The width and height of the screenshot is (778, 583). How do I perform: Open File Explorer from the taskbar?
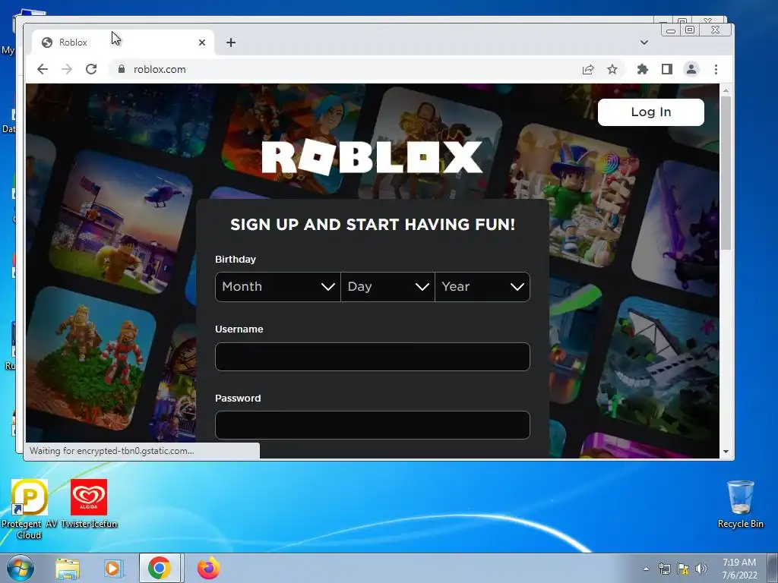[68, 568]
